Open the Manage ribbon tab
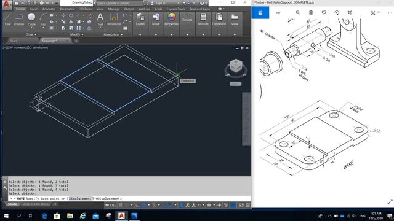 (x=113, y=9)
